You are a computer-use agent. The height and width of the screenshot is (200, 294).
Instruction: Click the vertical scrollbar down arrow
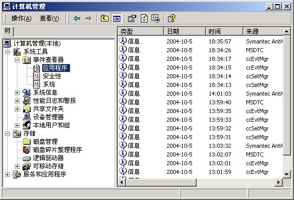286,174
